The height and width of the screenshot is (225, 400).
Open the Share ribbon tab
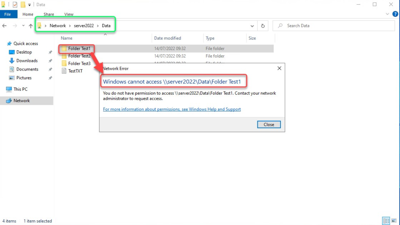point(49,14)
